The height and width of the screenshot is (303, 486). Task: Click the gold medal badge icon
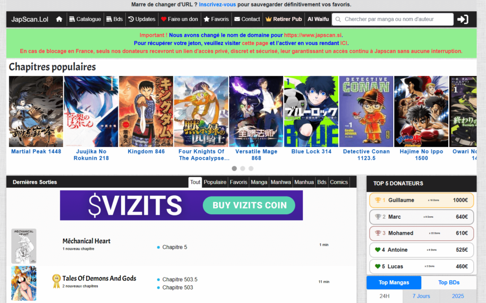56,281
